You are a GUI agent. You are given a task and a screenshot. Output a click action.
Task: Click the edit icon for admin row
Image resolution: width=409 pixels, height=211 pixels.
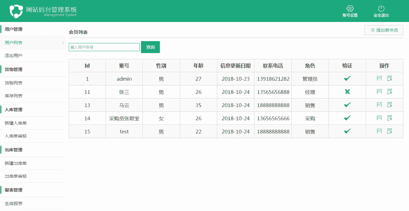click(x=379, y=78)
